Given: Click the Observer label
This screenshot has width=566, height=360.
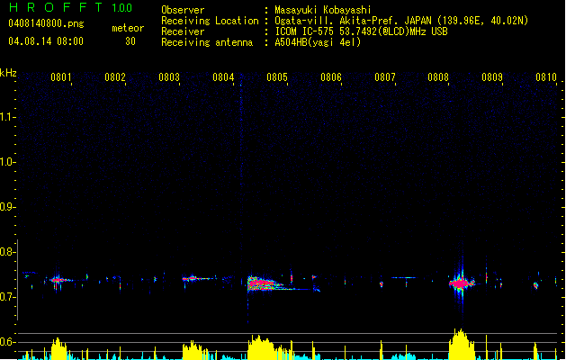Looking at the screenshot, I should (183, 10).
